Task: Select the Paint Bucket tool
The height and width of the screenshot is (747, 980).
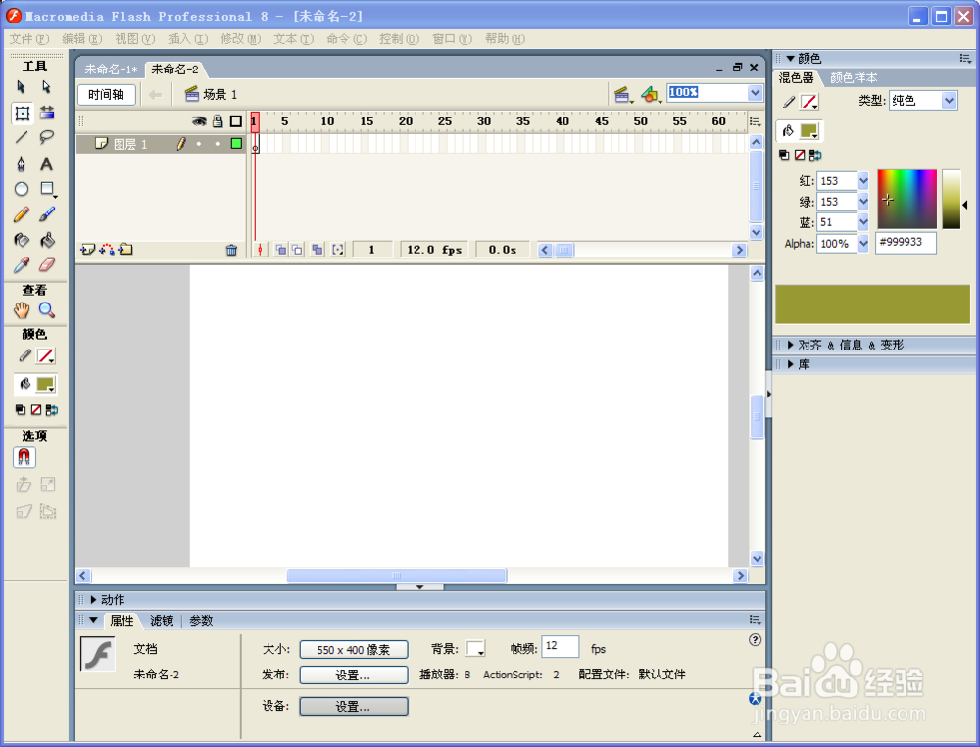Action: click(48, 240)
